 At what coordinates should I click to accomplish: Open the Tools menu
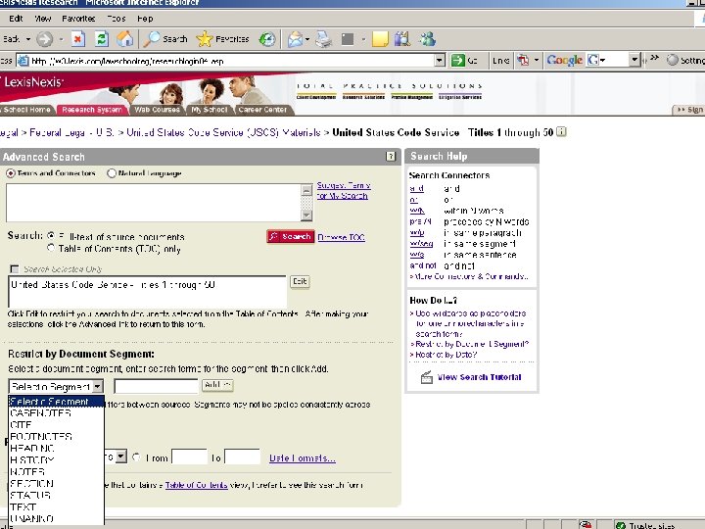pyautogui.click(x=116, y=19)
